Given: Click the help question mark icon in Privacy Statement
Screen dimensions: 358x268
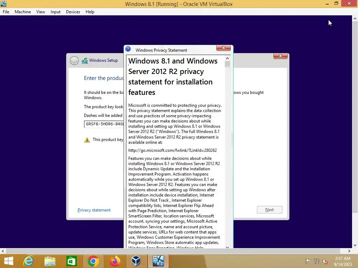Looking at the screenshot, I should 128,49.
